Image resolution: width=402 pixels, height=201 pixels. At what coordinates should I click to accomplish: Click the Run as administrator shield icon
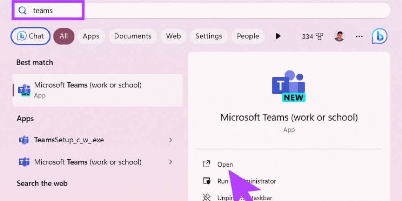pos(207,181)
